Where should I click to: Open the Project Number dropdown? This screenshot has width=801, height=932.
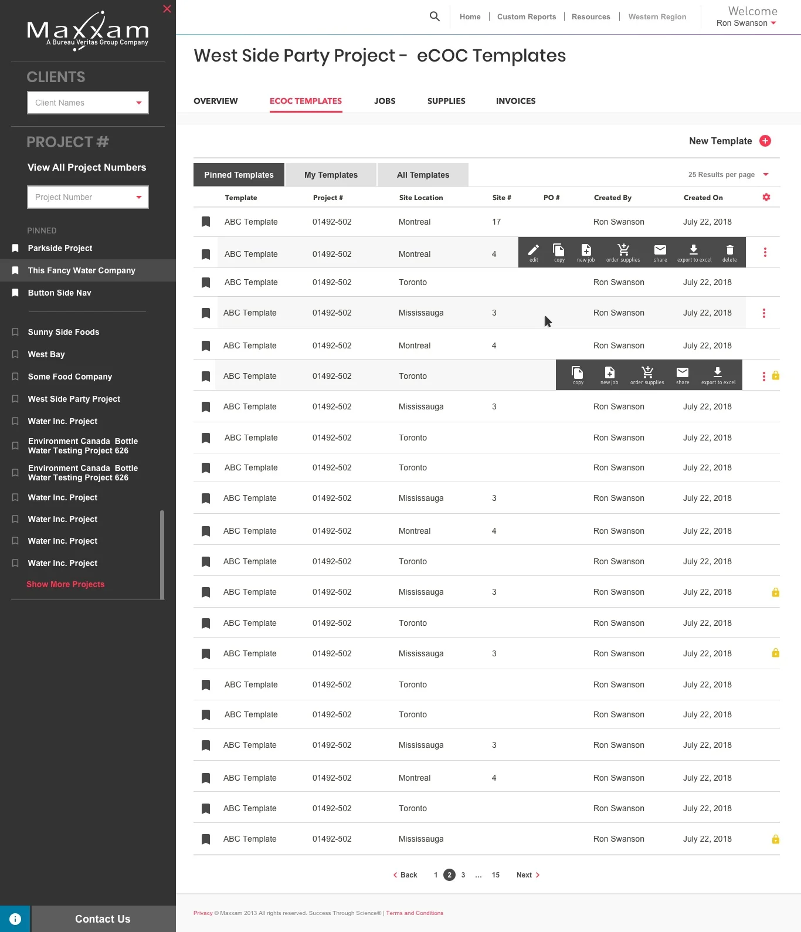[x=88, y=197]
